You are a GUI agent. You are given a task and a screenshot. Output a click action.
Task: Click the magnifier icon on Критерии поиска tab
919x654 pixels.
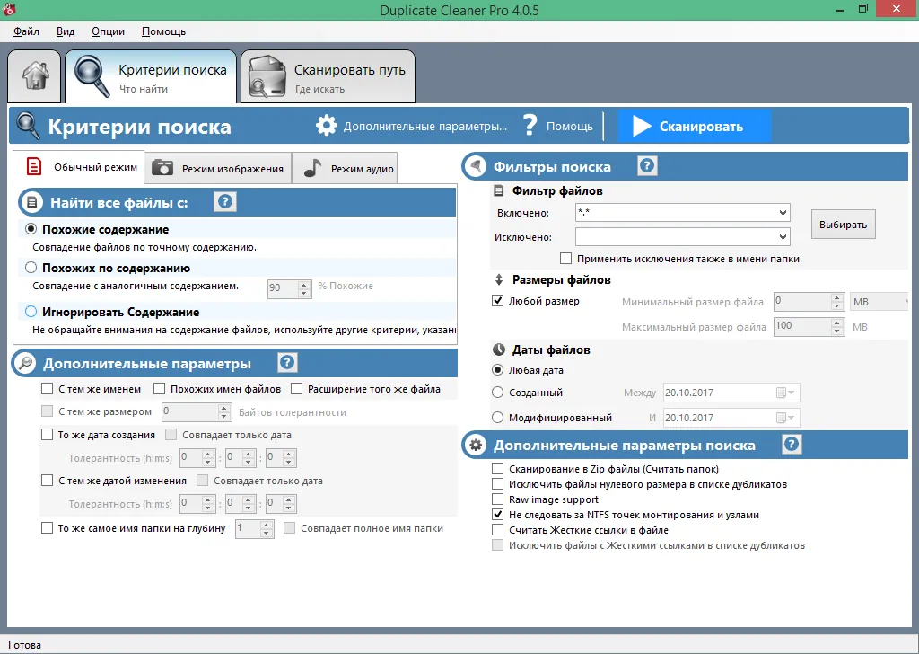[92, 76]
